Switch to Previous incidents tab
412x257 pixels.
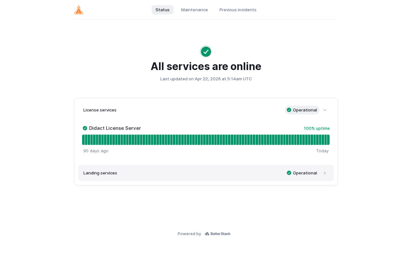[238, 10]
